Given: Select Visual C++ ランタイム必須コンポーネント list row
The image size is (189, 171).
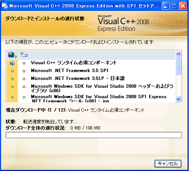Looking at the screenshot, I should 91,63.
